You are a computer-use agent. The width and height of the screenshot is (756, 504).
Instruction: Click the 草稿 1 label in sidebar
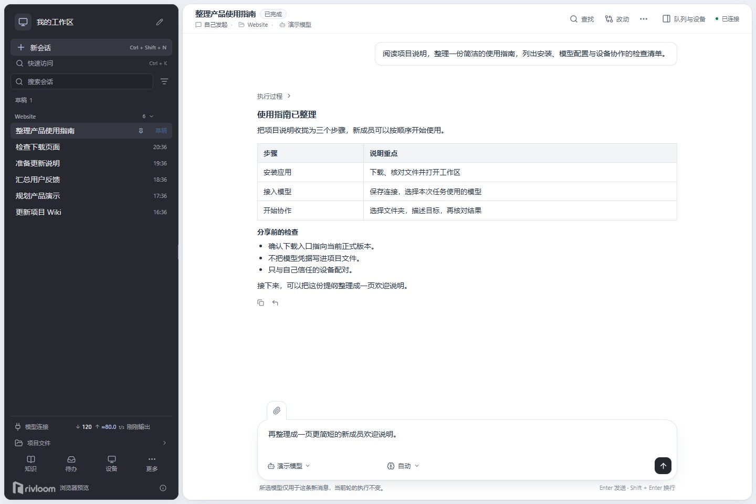tap(24, 100)
